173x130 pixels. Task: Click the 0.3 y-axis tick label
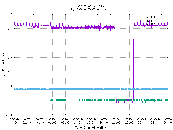pos(10,58)
